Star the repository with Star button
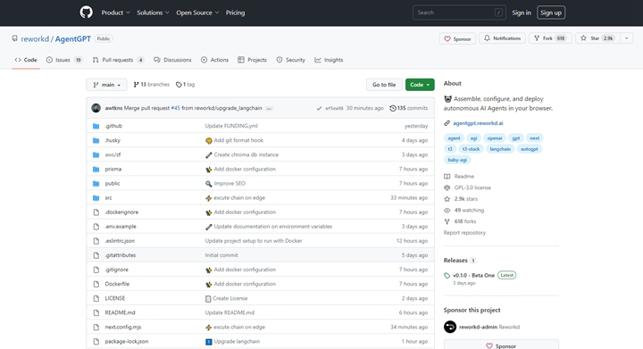Viewport: 643px width, 349px height. point(597,38)
